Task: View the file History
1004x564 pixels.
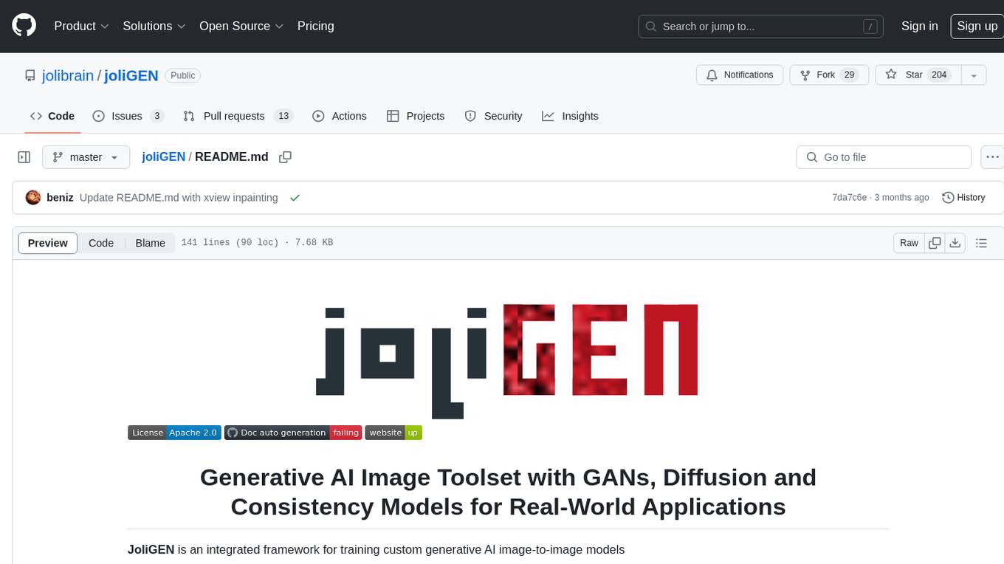Action: click(963, 198)
